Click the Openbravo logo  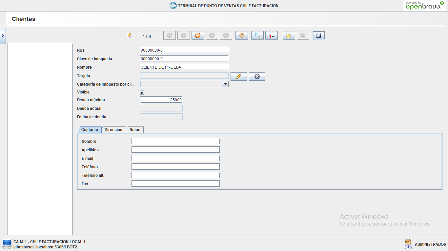[425, 6]
